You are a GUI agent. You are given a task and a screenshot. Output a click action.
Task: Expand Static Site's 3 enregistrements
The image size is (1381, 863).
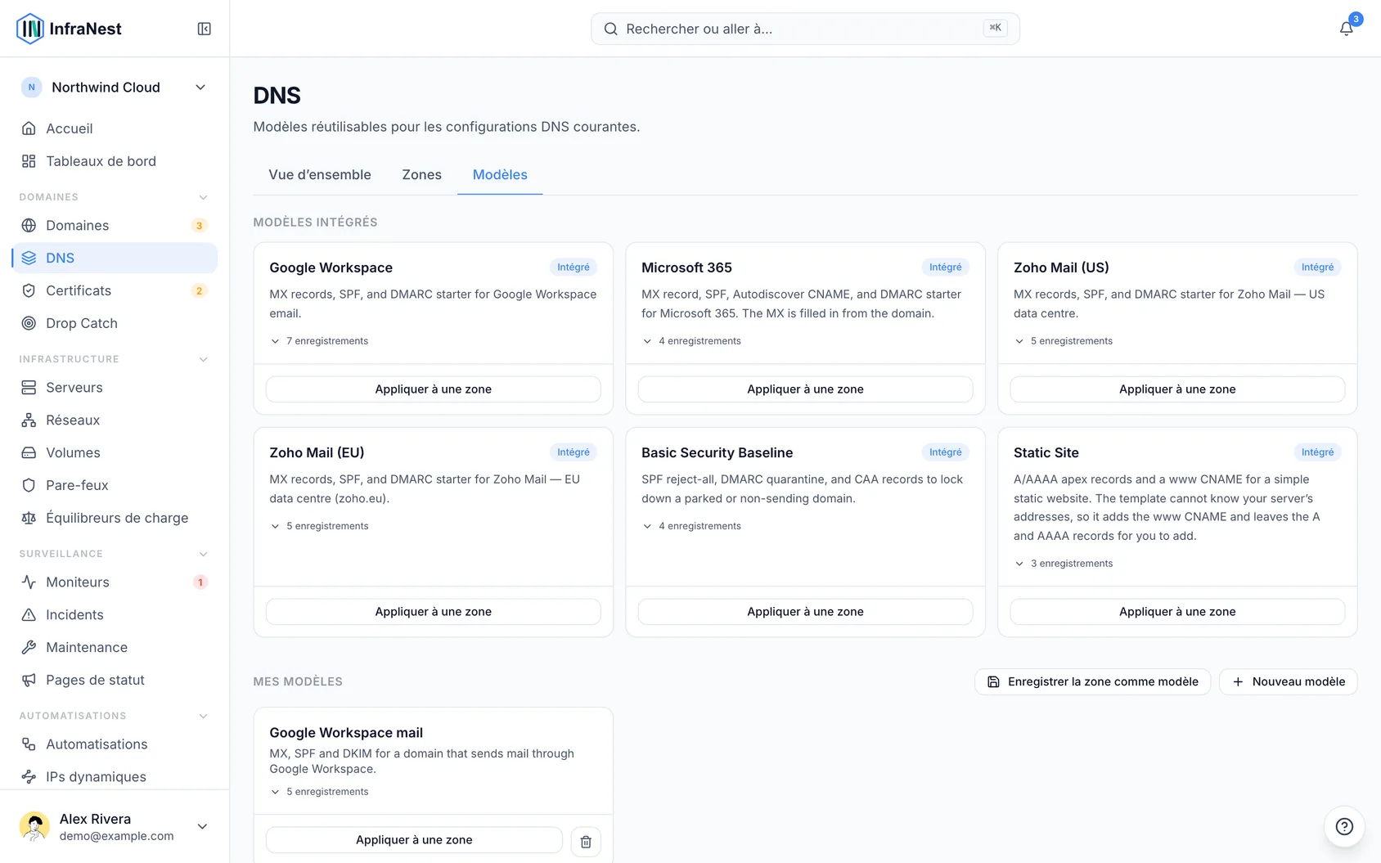coord(1064,564)
